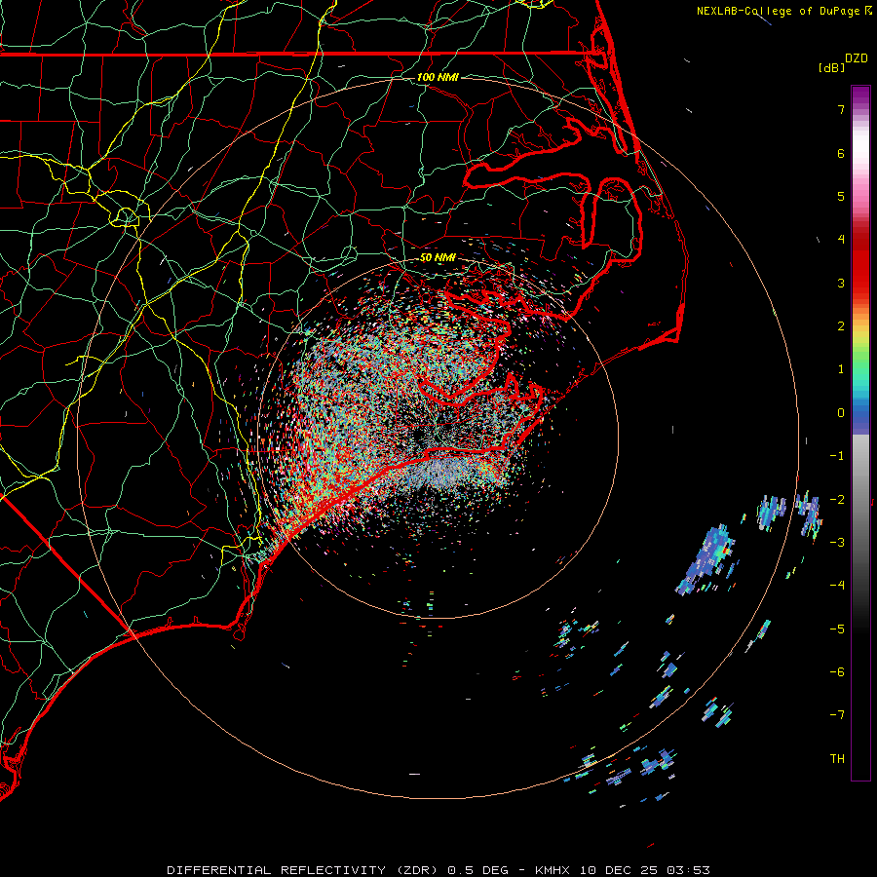The width and height of the screenshot is (877, 877).
Task: Click the 100 NMI range ring label
Action: point(438,77)
